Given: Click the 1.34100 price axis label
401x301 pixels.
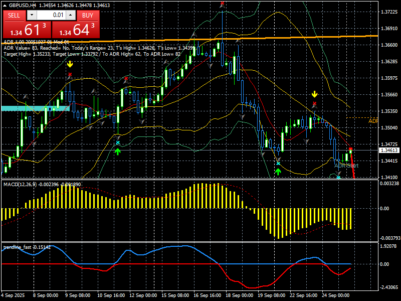Looking at the screenshot, I should tap(389, 177).
